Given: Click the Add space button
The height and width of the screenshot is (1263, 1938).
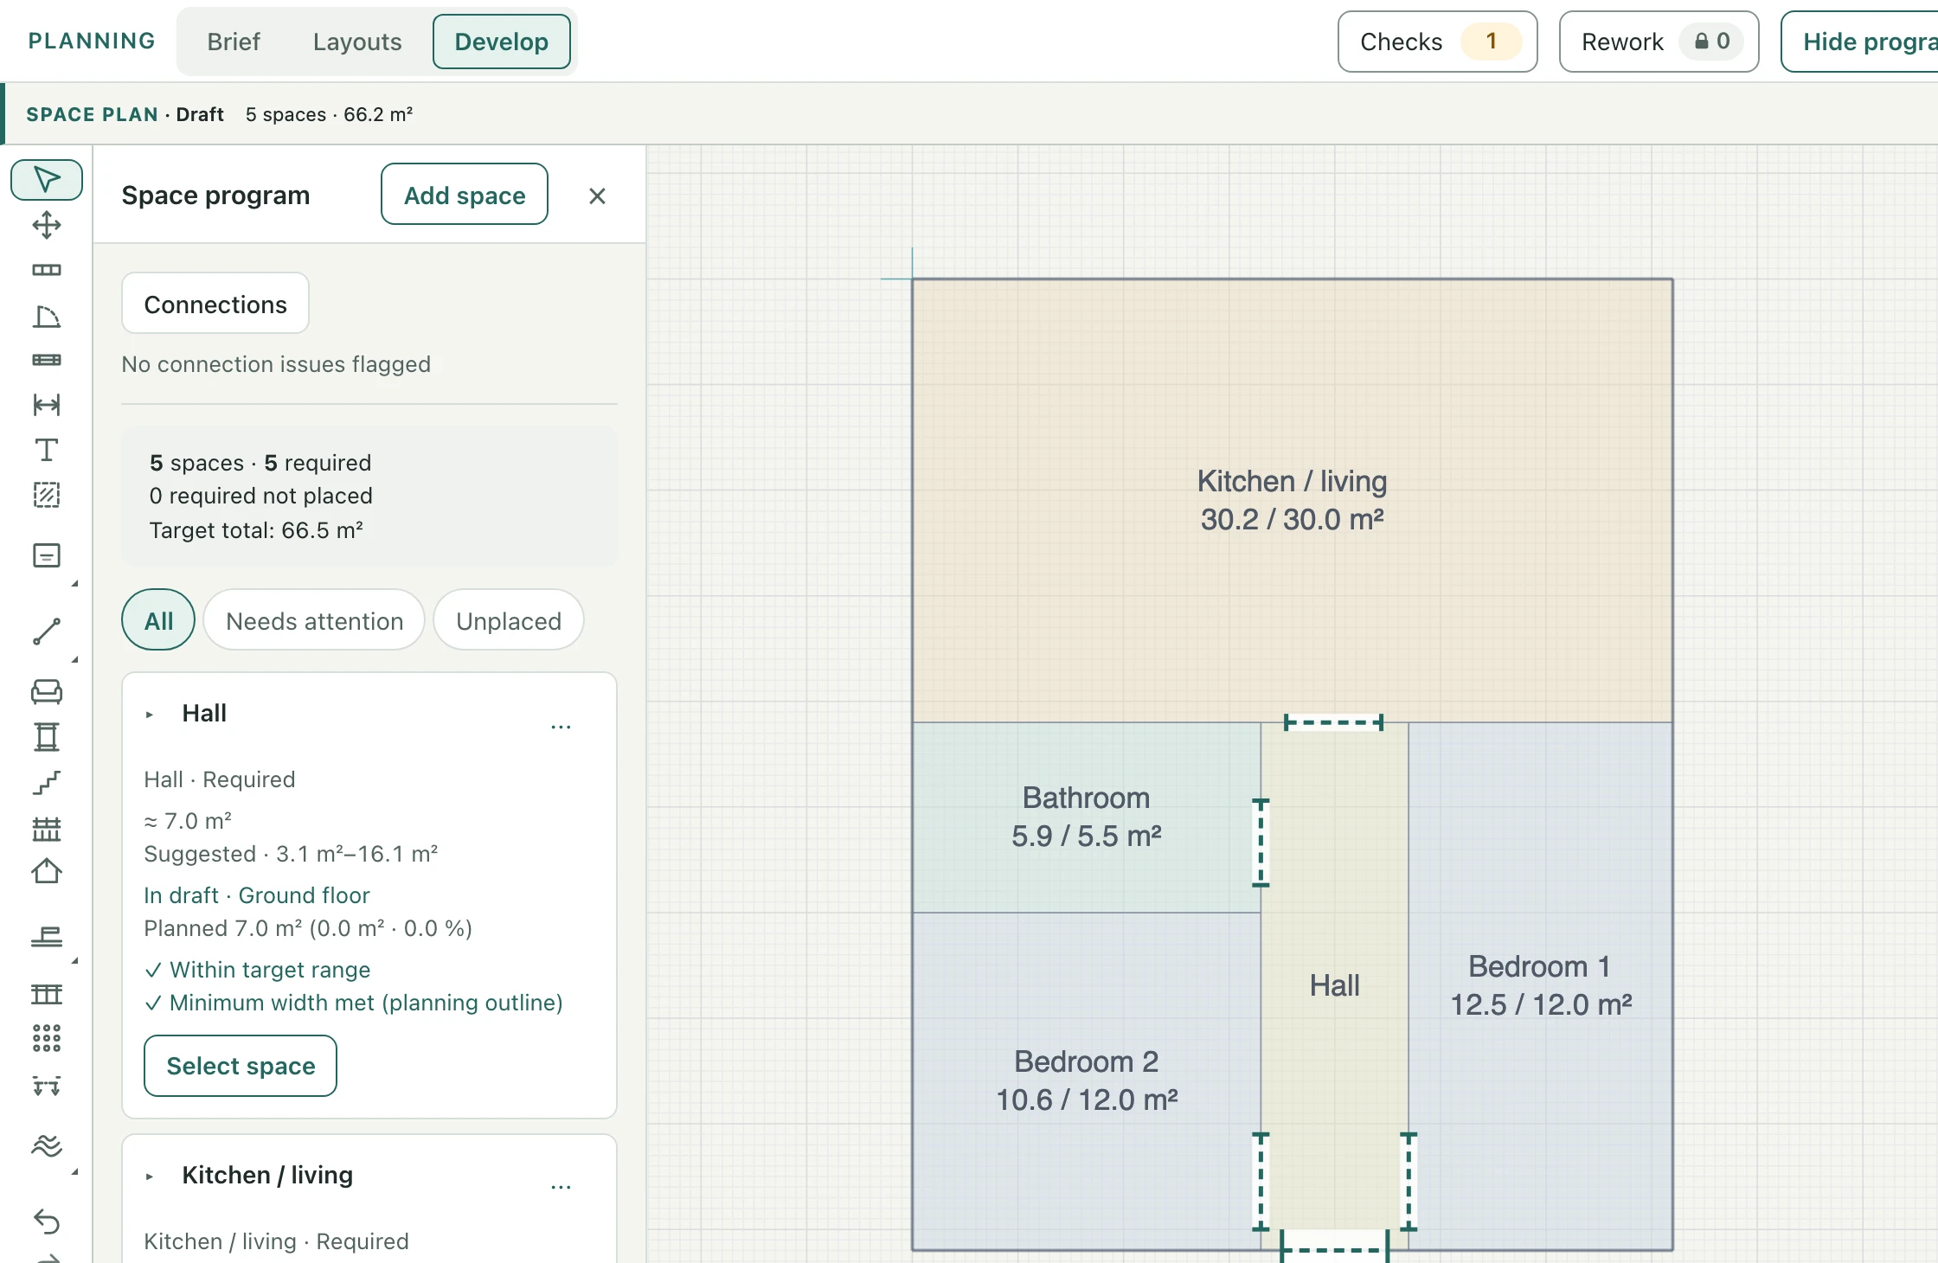Looking at the screenshot, I should click(x=465, y=195).
